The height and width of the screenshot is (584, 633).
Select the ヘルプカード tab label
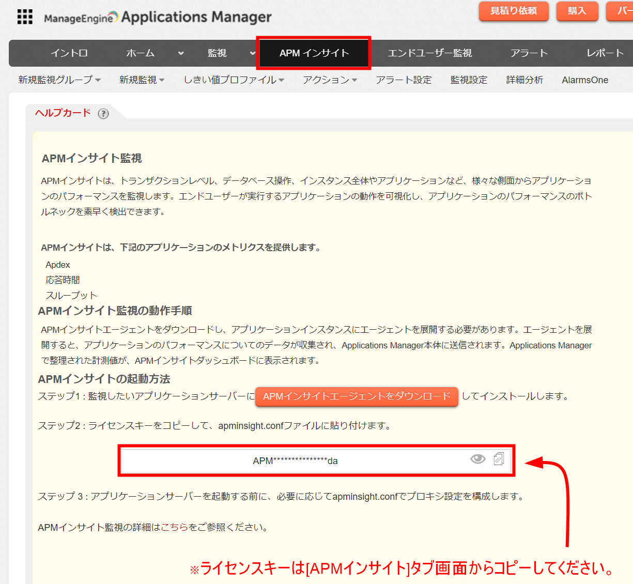coord(63,113)
